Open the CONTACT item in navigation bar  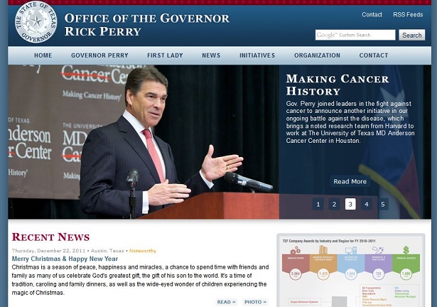click(x=374, y=55)
